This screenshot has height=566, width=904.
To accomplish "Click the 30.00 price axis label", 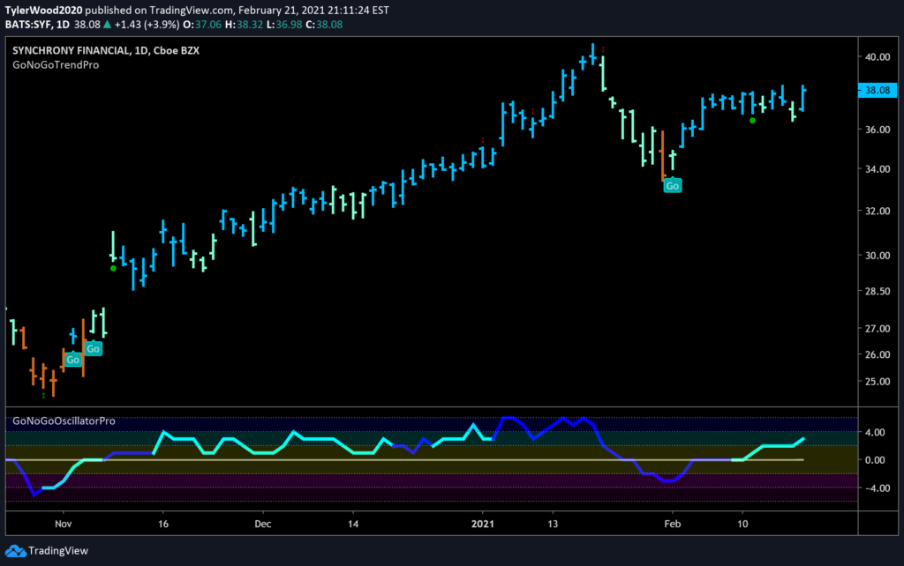I will point(877,255).
